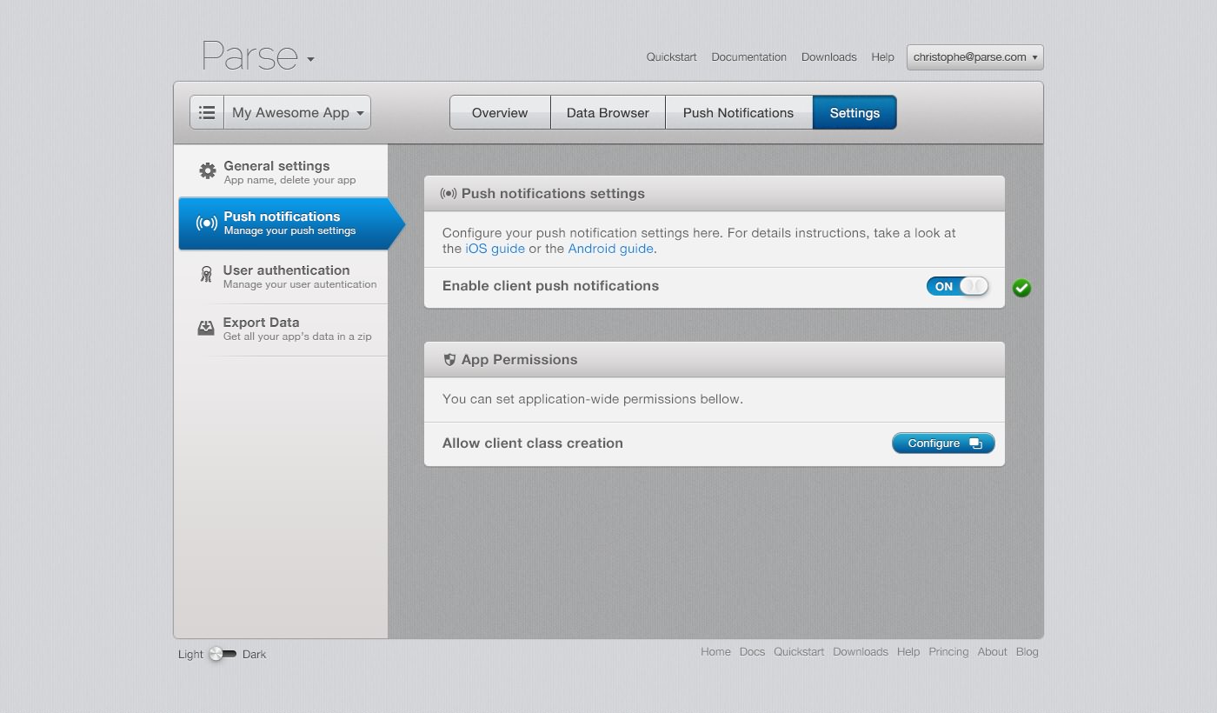This screenshot has width=1217, height=713.
Task: Click the shield icon beside App Permissions
Action: [449, 359]
